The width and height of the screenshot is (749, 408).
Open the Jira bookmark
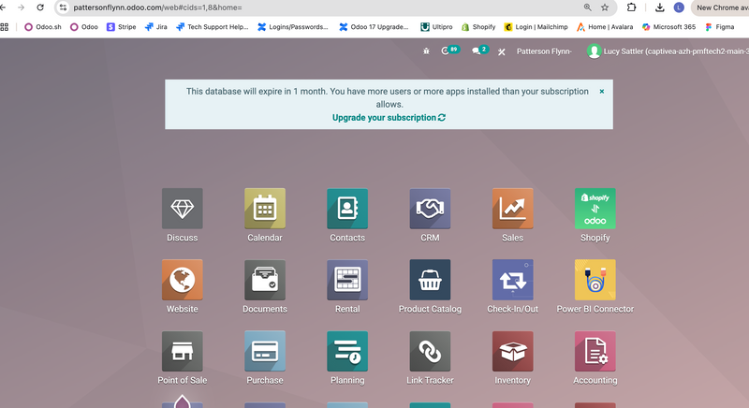pos(156,27)
